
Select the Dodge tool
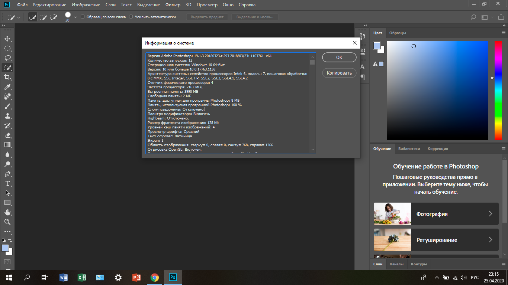click(7, 164)
